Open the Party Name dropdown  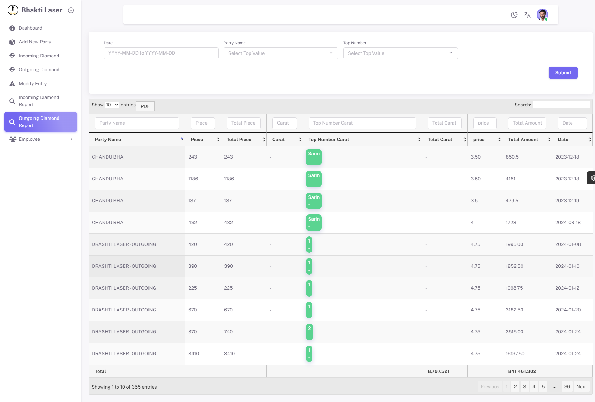click(280, 53)
